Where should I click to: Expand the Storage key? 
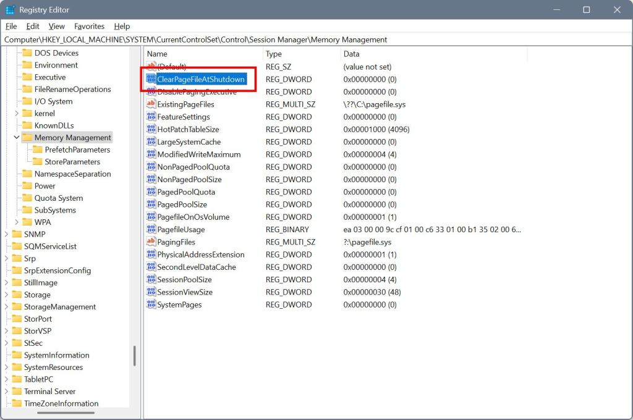(6, 295)
